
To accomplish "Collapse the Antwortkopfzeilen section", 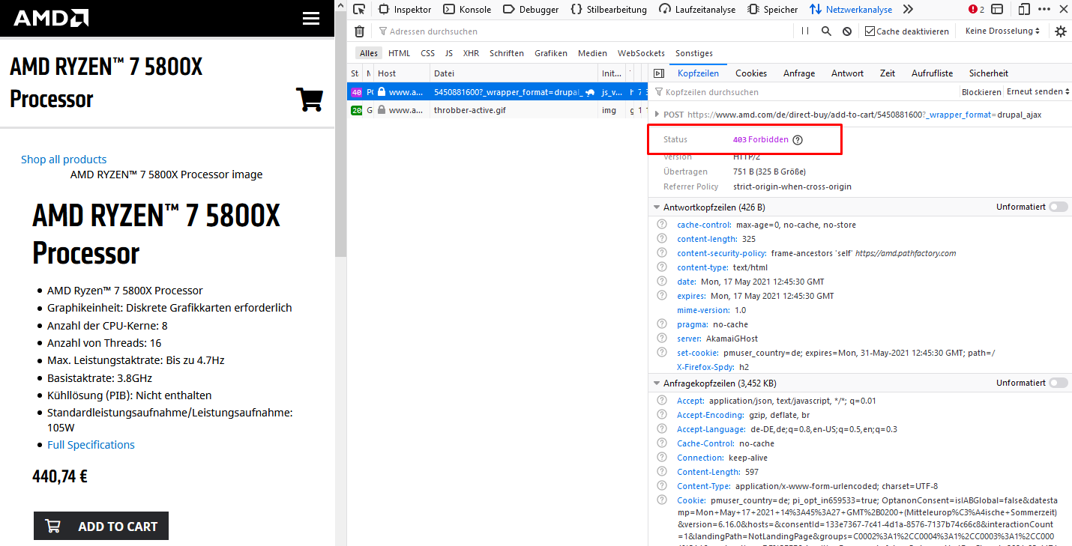I will coord(655,207).
